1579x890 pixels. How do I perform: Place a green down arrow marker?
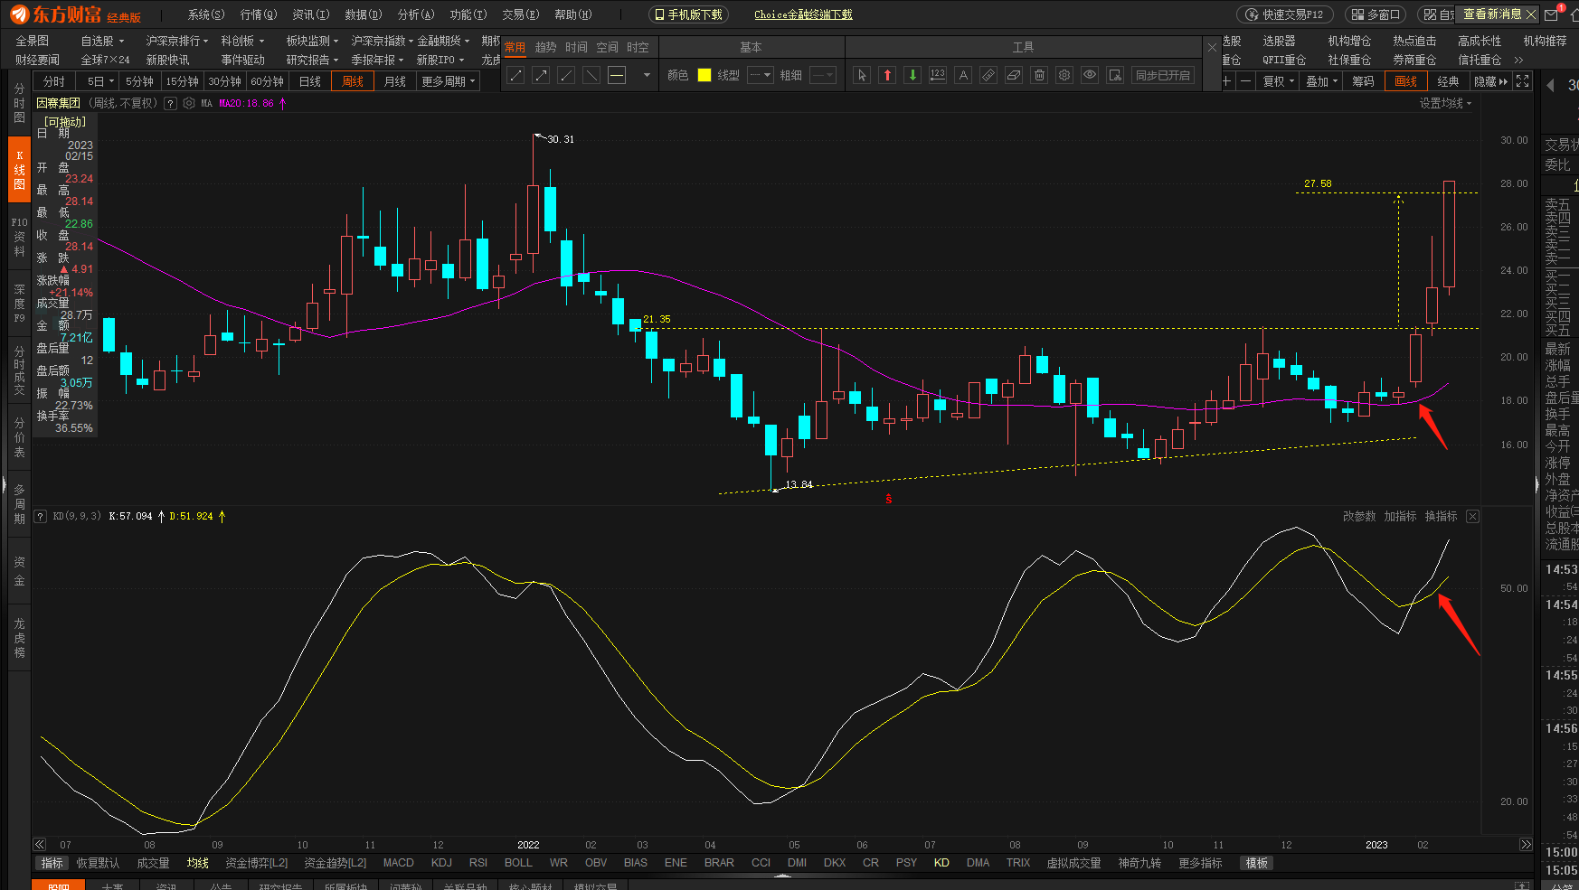912,76
